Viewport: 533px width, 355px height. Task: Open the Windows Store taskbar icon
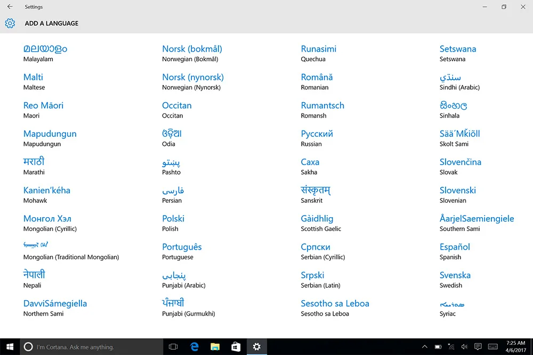236,346
